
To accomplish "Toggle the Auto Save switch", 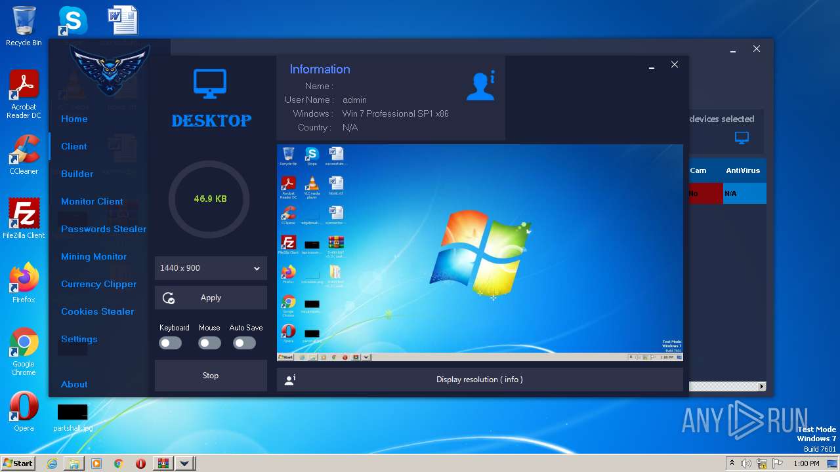I will pos(245,343).
